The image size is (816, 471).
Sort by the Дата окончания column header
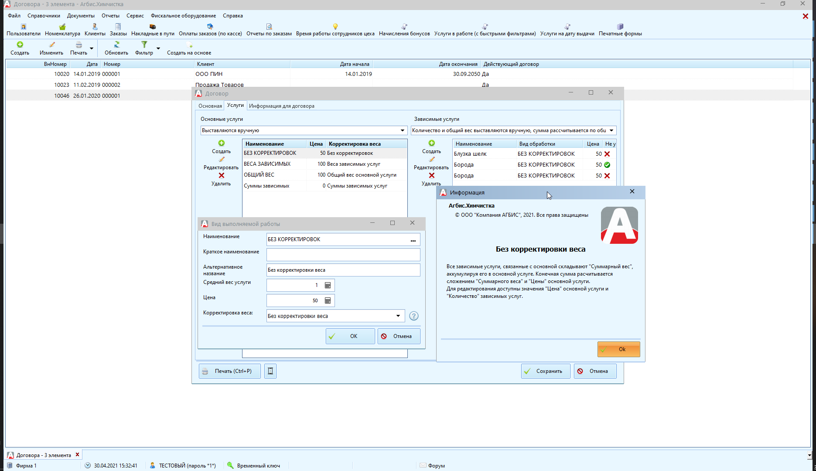pyautogui.click(x=427, y=64)
